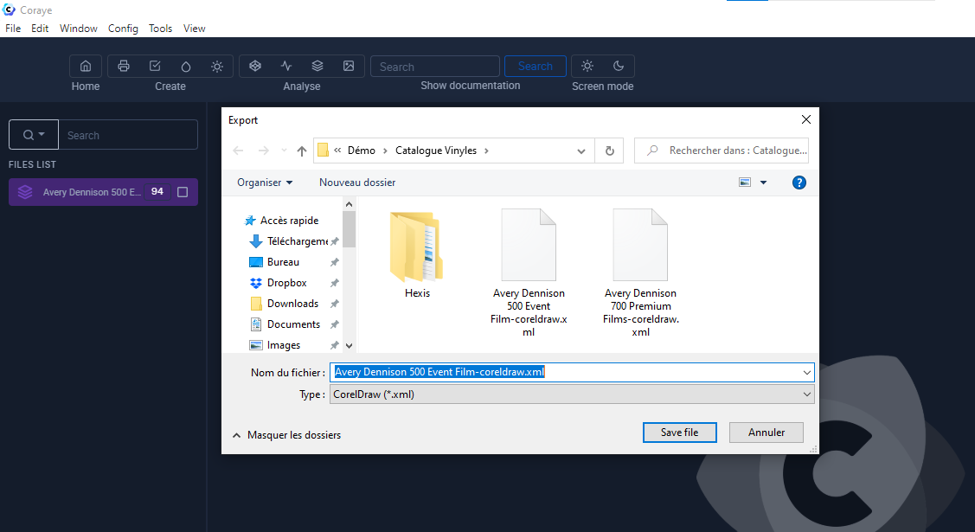Click the files list Search field
Image resolution: width=975 pixels, height=532 pixels.
(x=128, y=134)
